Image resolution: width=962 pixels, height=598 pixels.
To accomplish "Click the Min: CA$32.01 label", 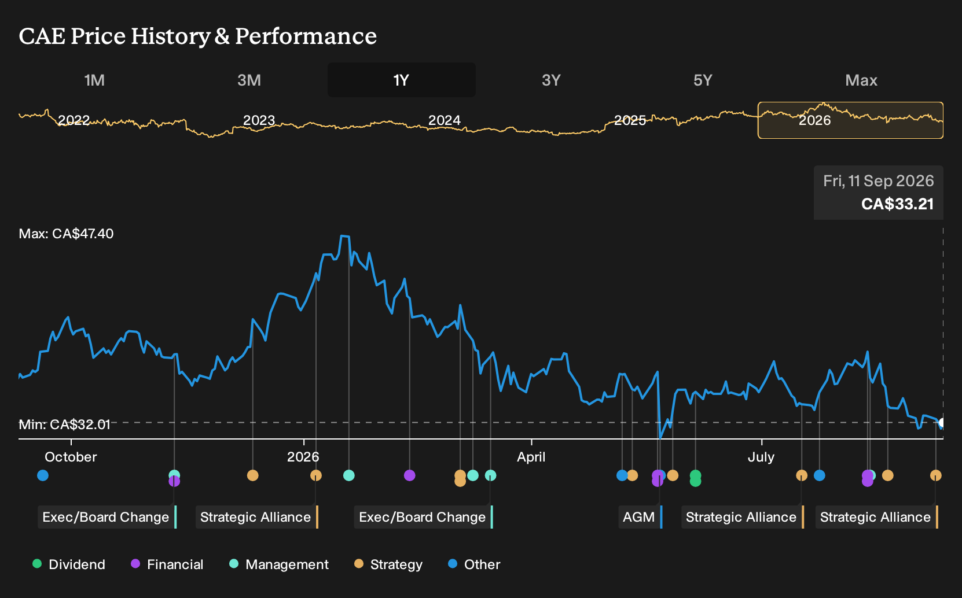I will click(x=64, y=424).
